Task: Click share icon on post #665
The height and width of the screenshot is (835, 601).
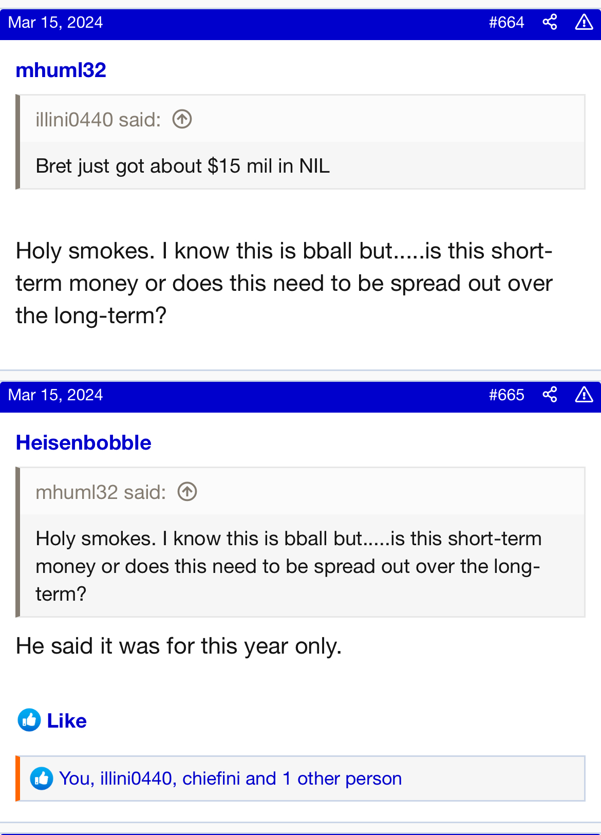Action: [x=550, y=395]
